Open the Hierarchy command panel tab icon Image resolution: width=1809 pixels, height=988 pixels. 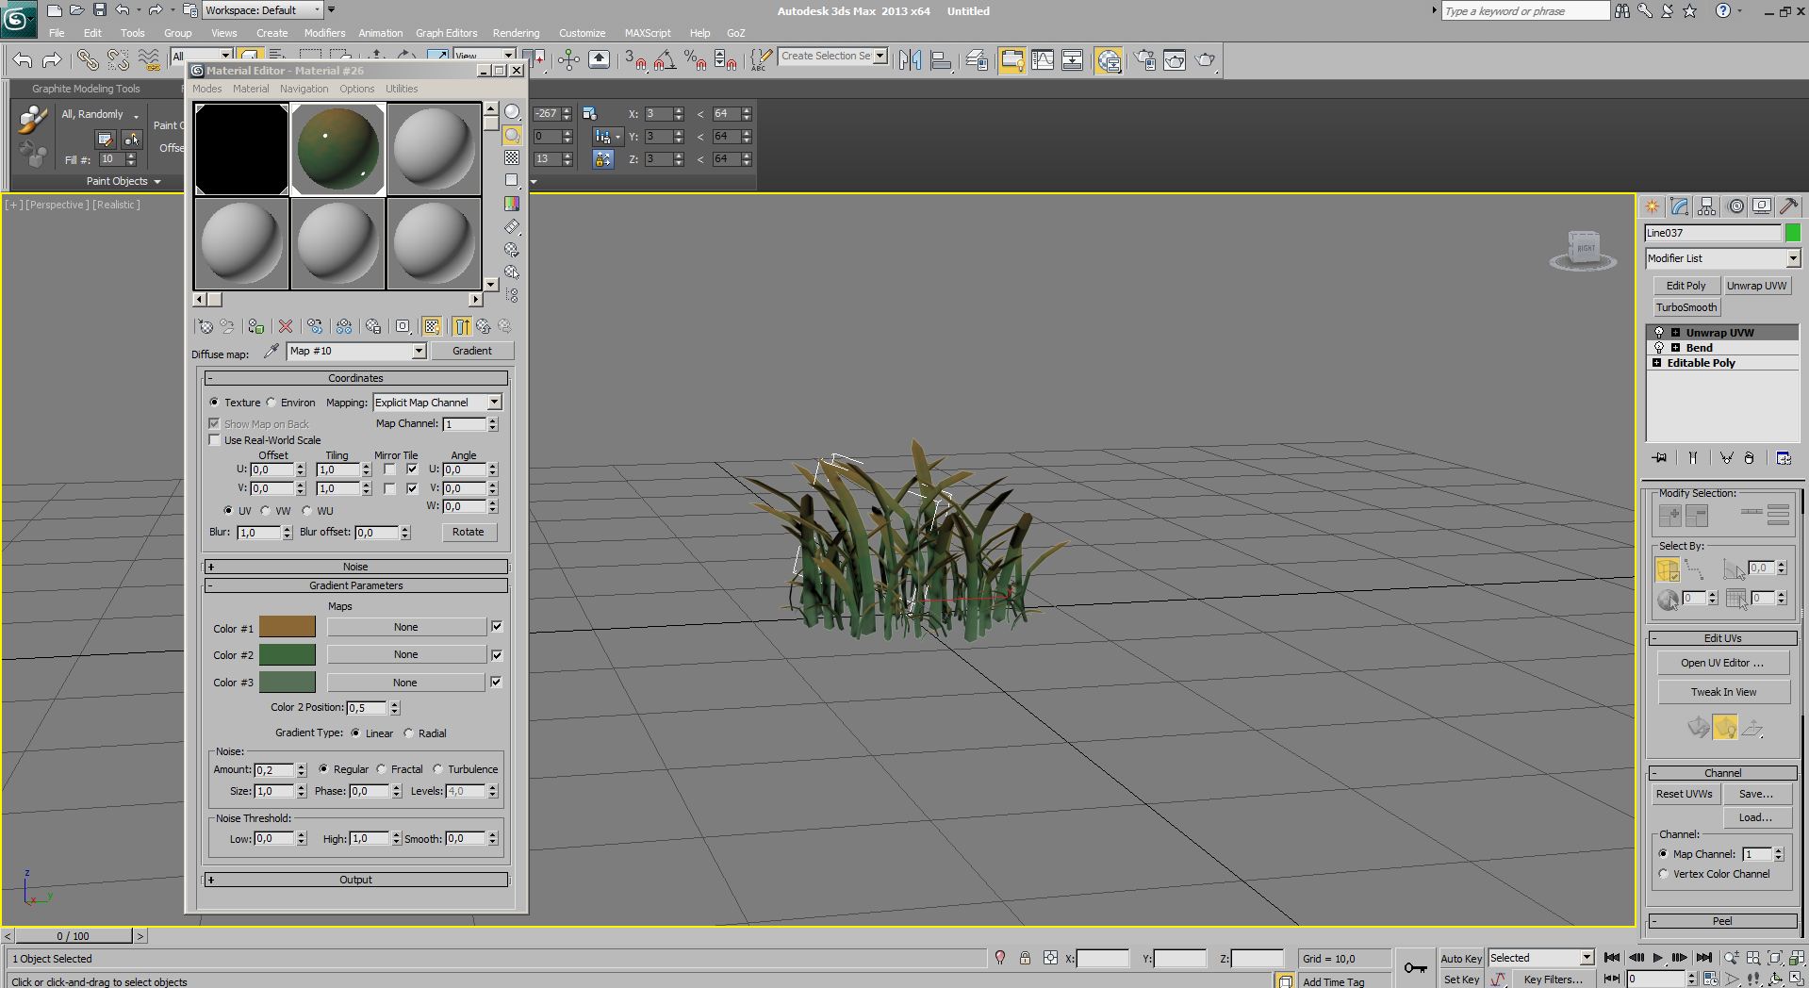point(1706,206)
